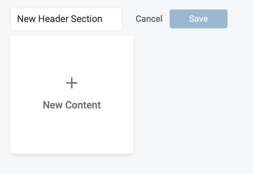
Task: Click the empty area of the content card
Action: point(72,136)
